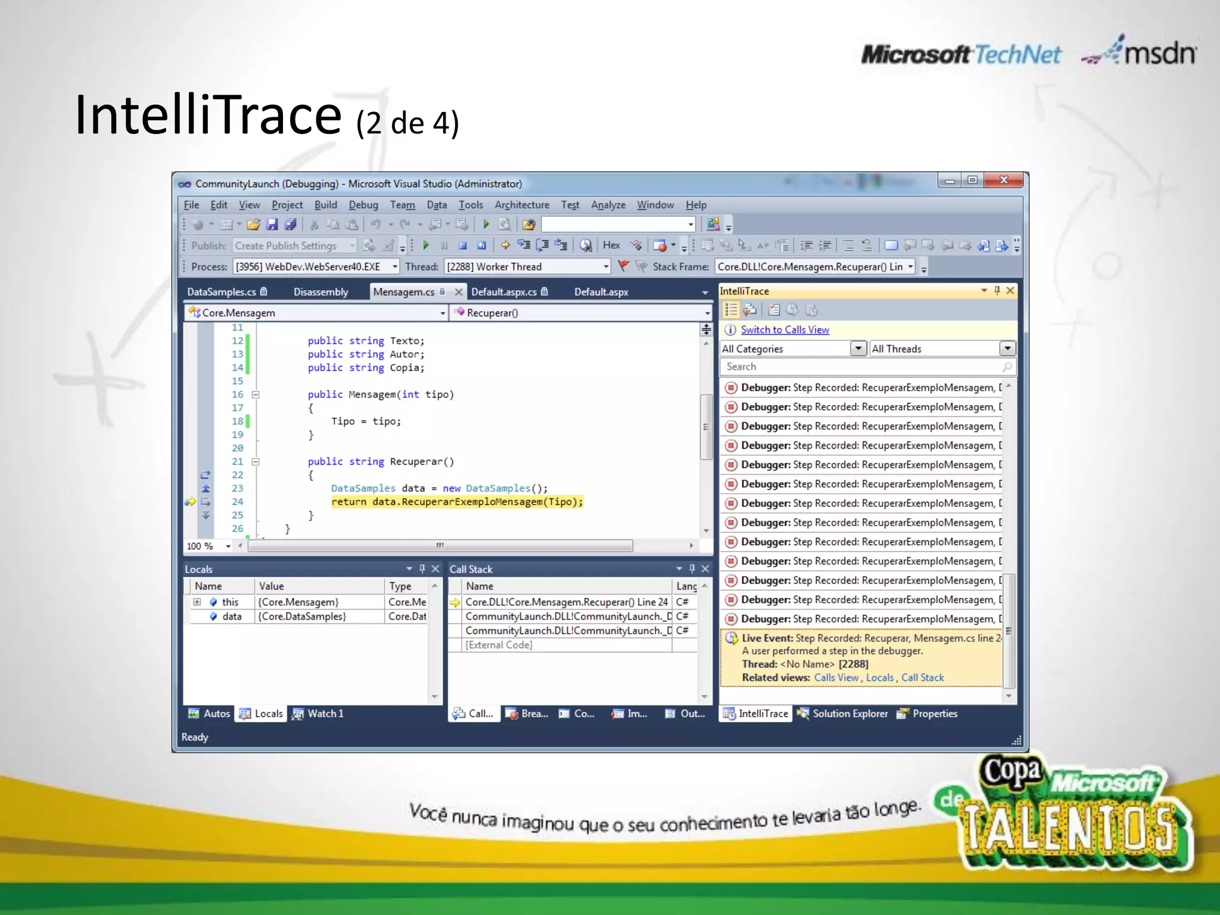Click the Save All icon

point(291,225)
